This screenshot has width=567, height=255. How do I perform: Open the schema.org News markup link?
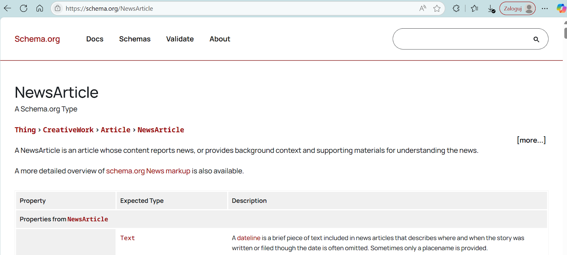pos(148,171)
